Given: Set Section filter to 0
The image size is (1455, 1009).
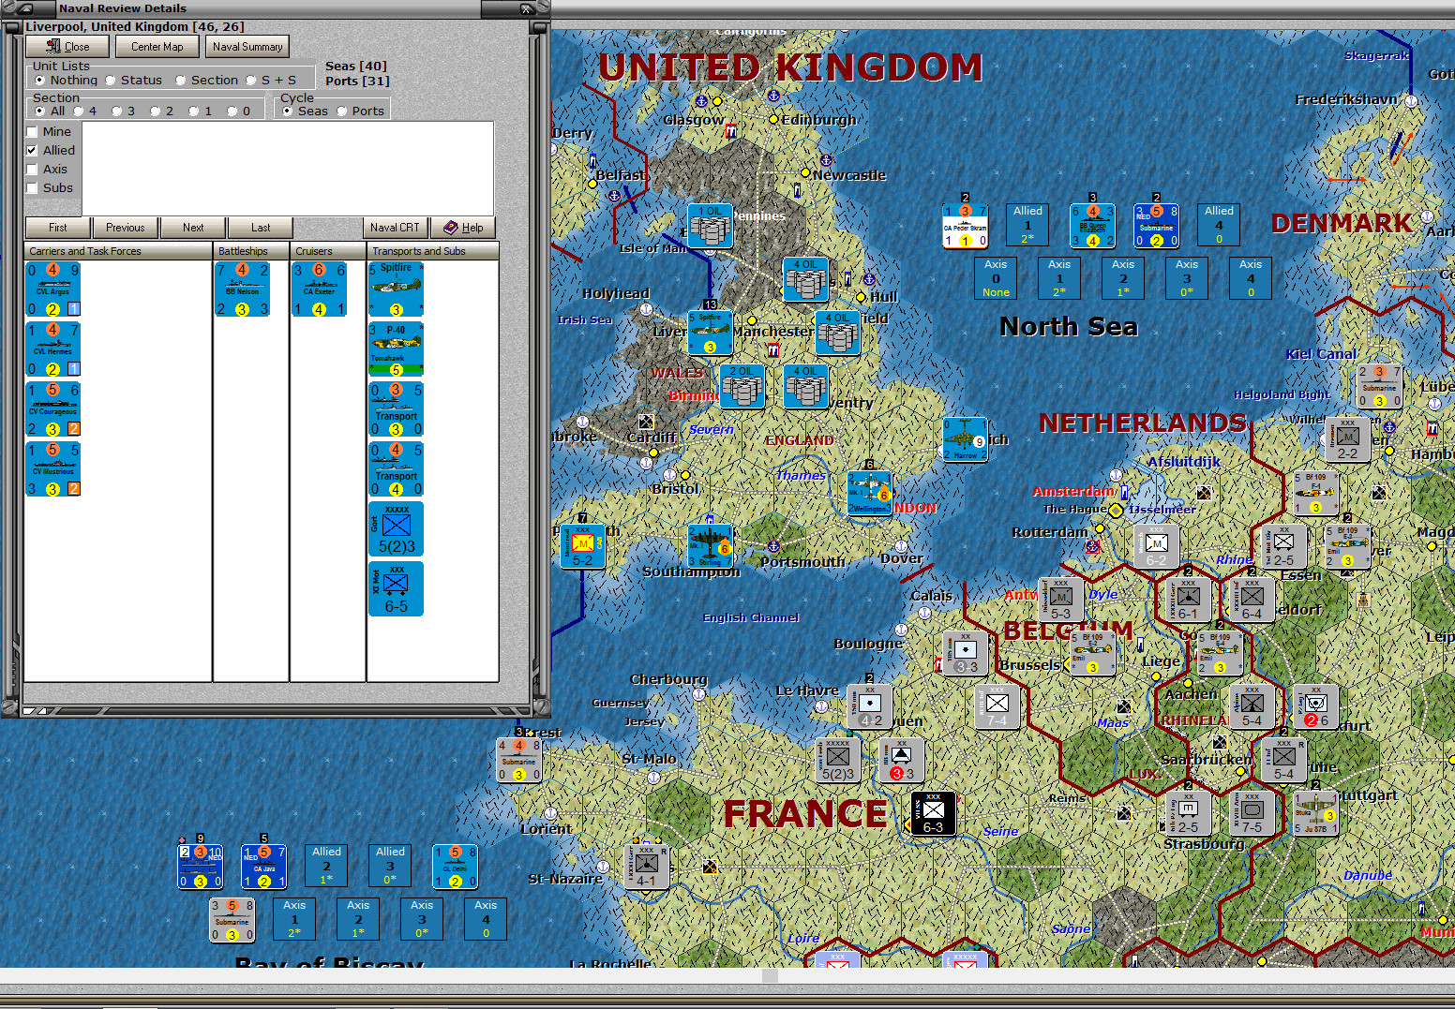Looking at the screenshot, I should (239, 111).
